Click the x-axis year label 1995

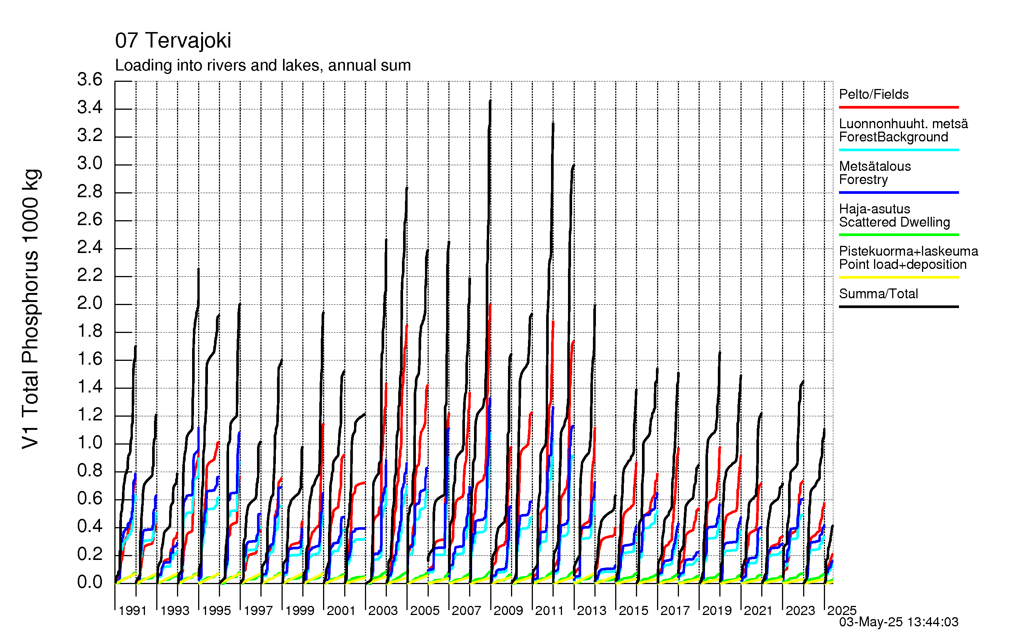tap(216, 610)
